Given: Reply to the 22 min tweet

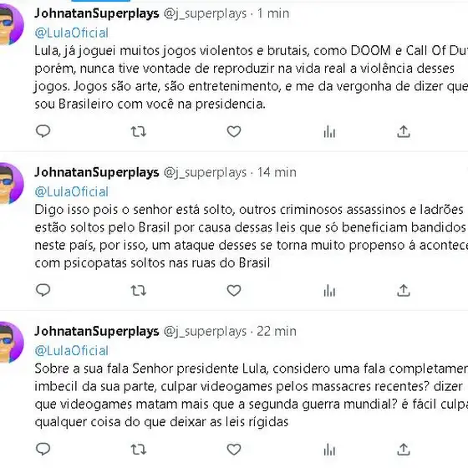Looking at the screenshot, I should (43, 449).
